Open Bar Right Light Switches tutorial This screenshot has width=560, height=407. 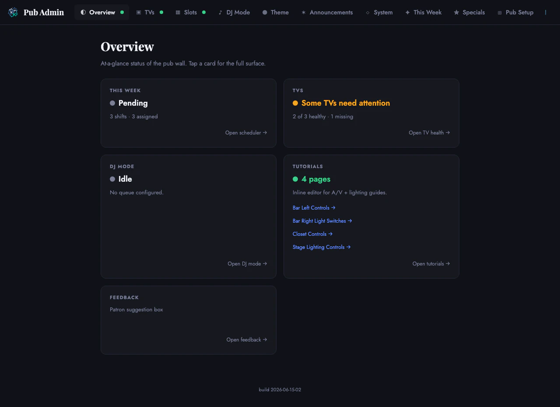pos(322,221)
